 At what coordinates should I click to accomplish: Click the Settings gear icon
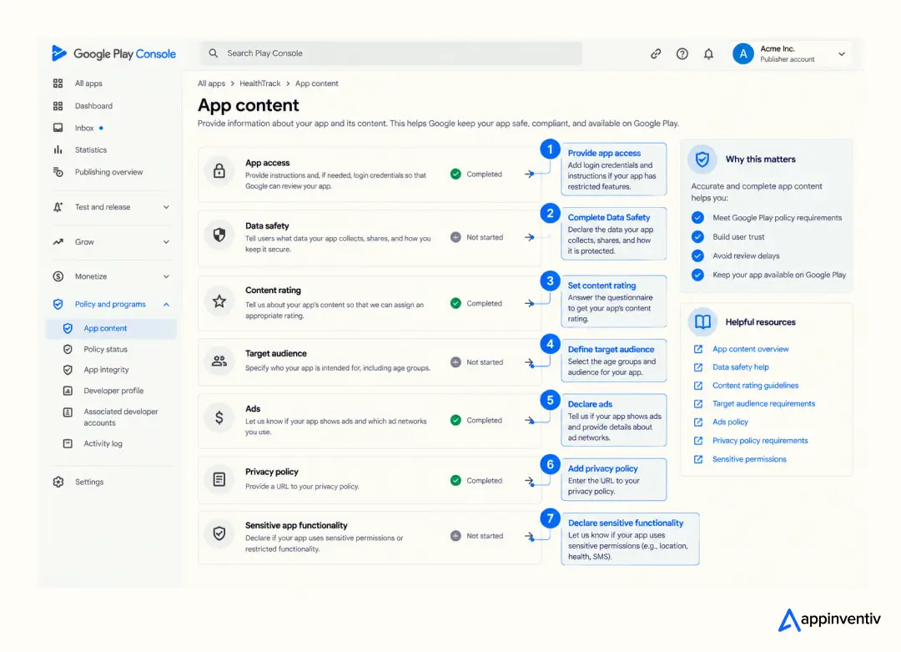click(x=58, y=482)
